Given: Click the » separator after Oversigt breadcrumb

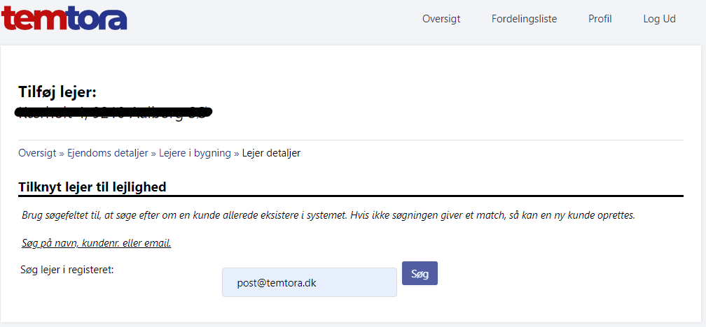Looking at the screenshot, I should pyautogui.click(x=62, y=153).
